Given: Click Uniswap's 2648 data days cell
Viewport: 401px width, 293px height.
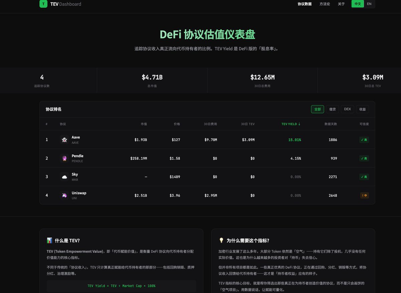Looking at the screenshot, I should coord(333,196).
